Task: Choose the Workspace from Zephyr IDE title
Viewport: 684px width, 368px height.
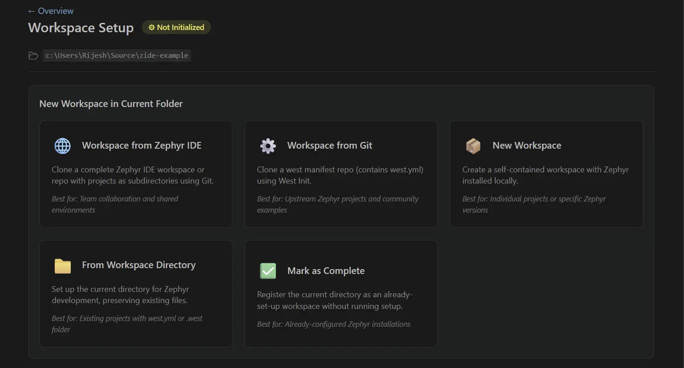Action: pyautogui.click(x=142, y=145)
